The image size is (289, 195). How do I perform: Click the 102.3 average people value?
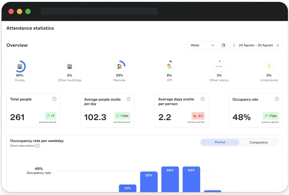(95, 117)
